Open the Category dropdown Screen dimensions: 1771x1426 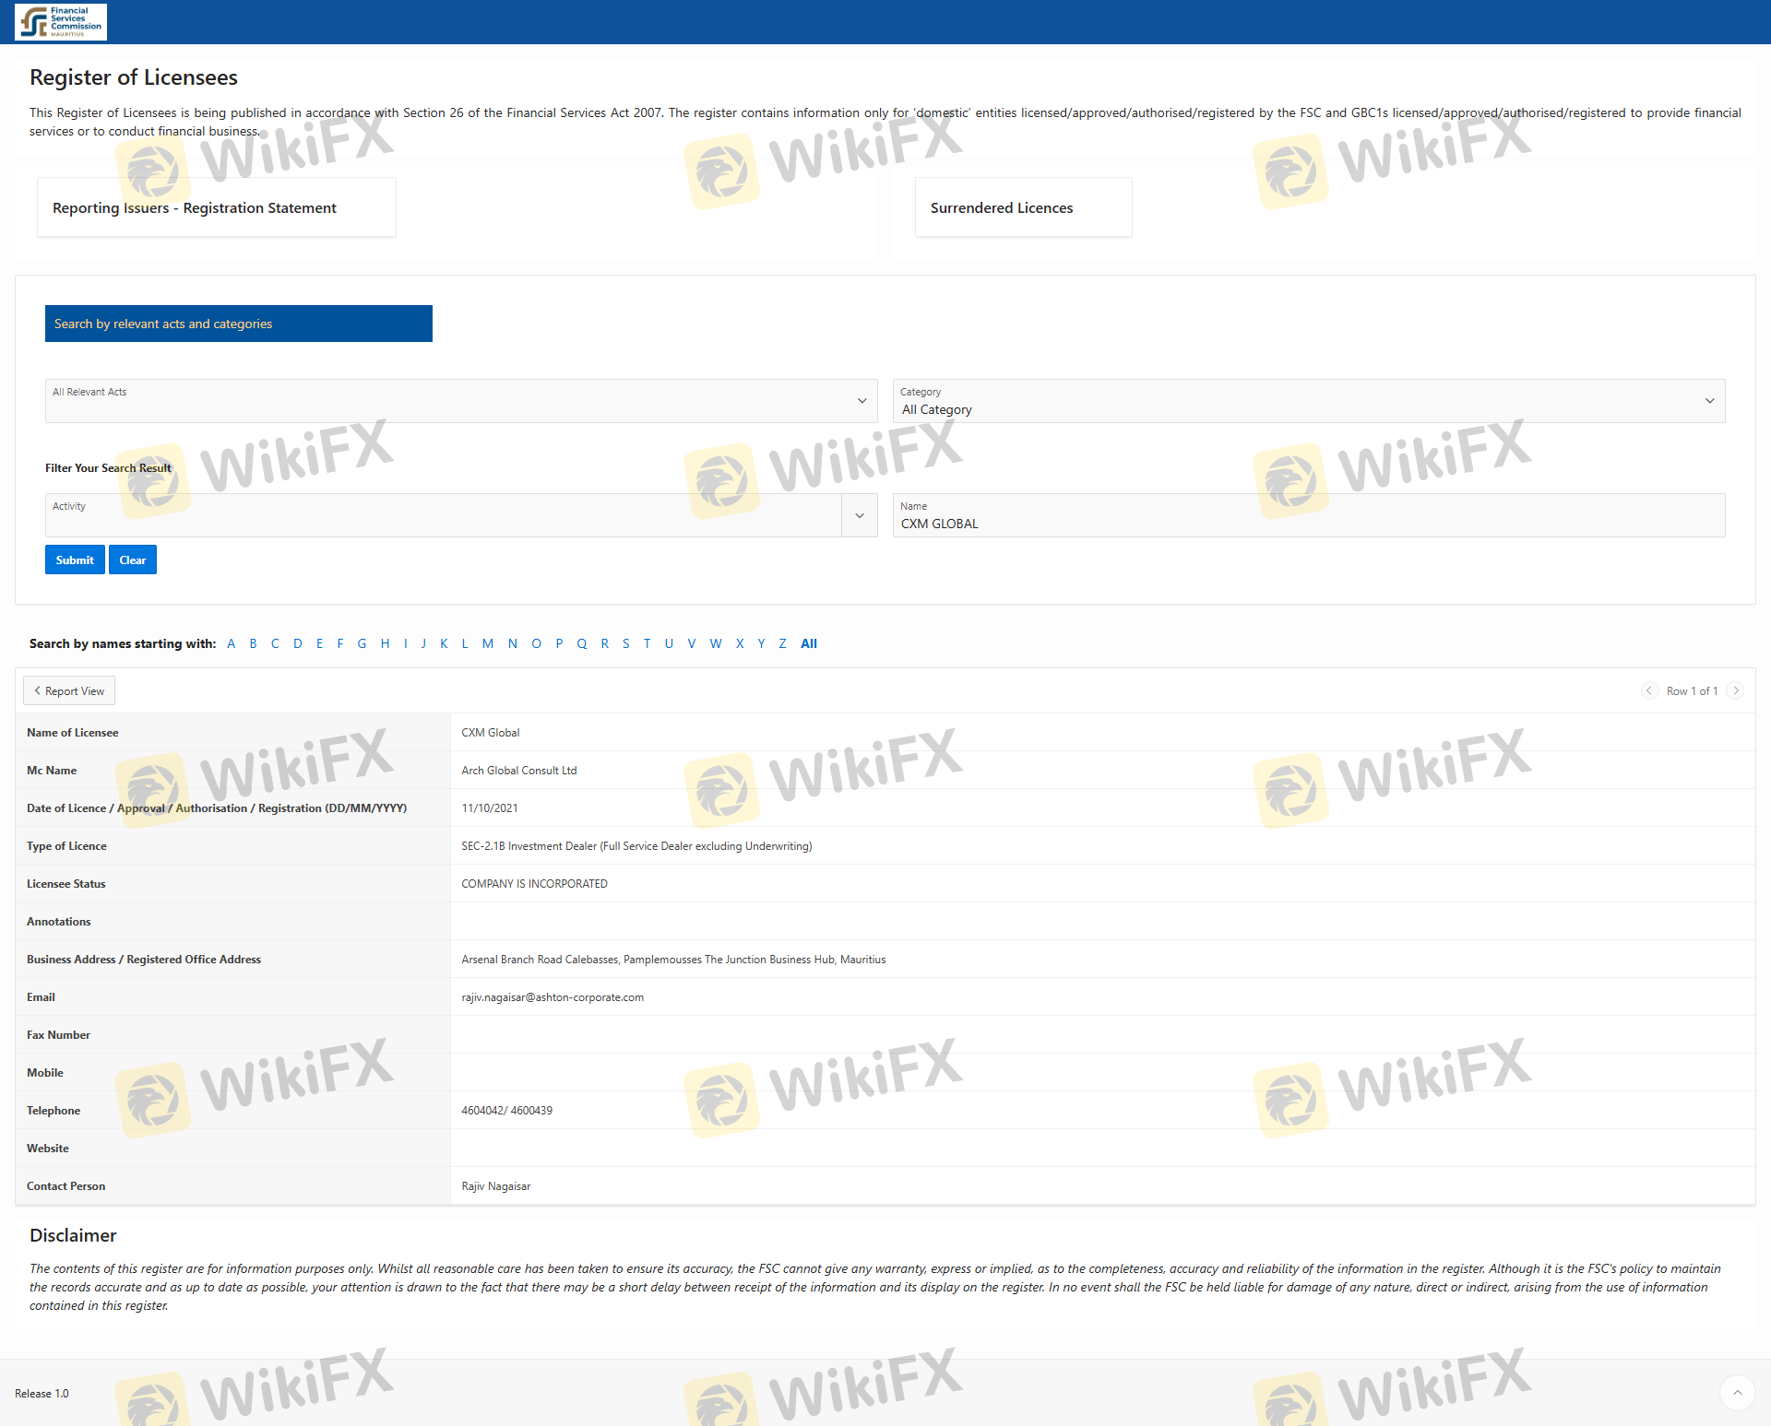(x=1709, y=401)
